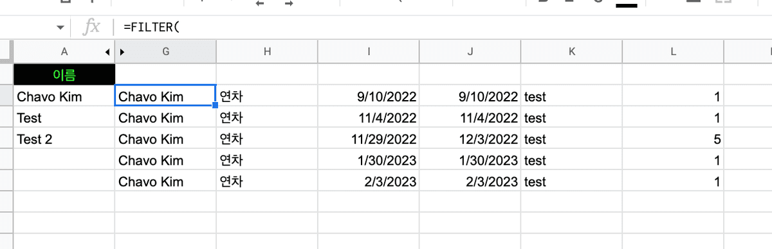The width and height of the screenshot is (772, 249).
Task: Click the fx function icon
Action: coord(93,27)
